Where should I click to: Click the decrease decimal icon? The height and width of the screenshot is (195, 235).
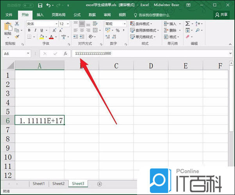coord(114,37)
